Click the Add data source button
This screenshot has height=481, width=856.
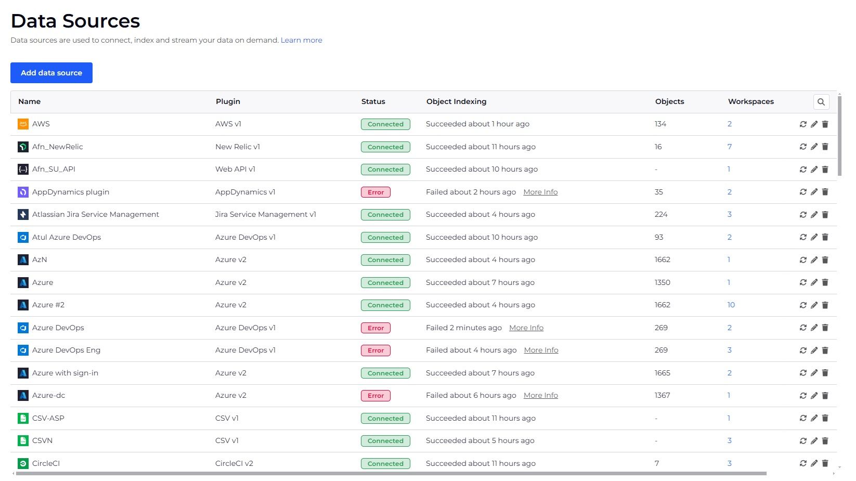click(x=51, y=73)
